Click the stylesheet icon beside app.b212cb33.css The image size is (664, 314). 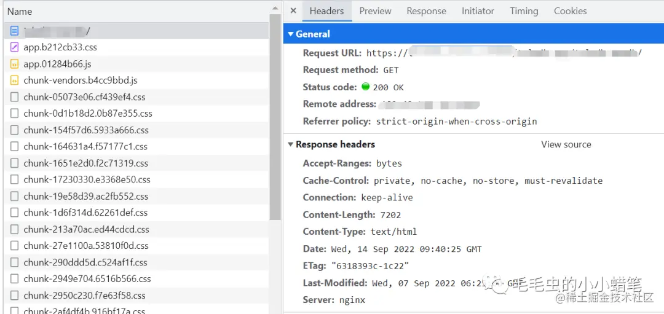[x=14, y=47]
